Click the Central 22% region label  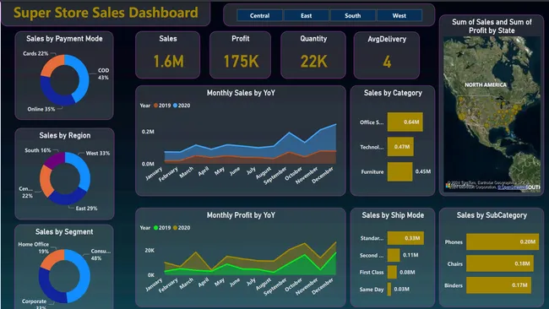point(26,192)
